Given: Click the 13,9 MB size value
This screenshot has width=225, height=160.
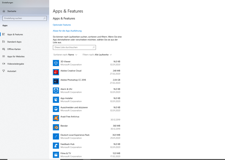Looking at the screenshot, I should pos(116,153).
